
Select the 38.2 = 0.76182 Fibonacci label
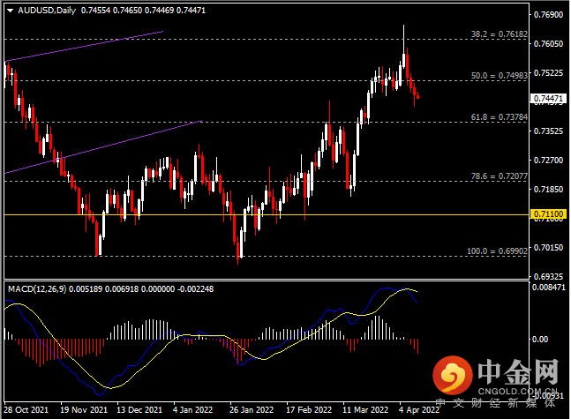[x=500, y=34]
